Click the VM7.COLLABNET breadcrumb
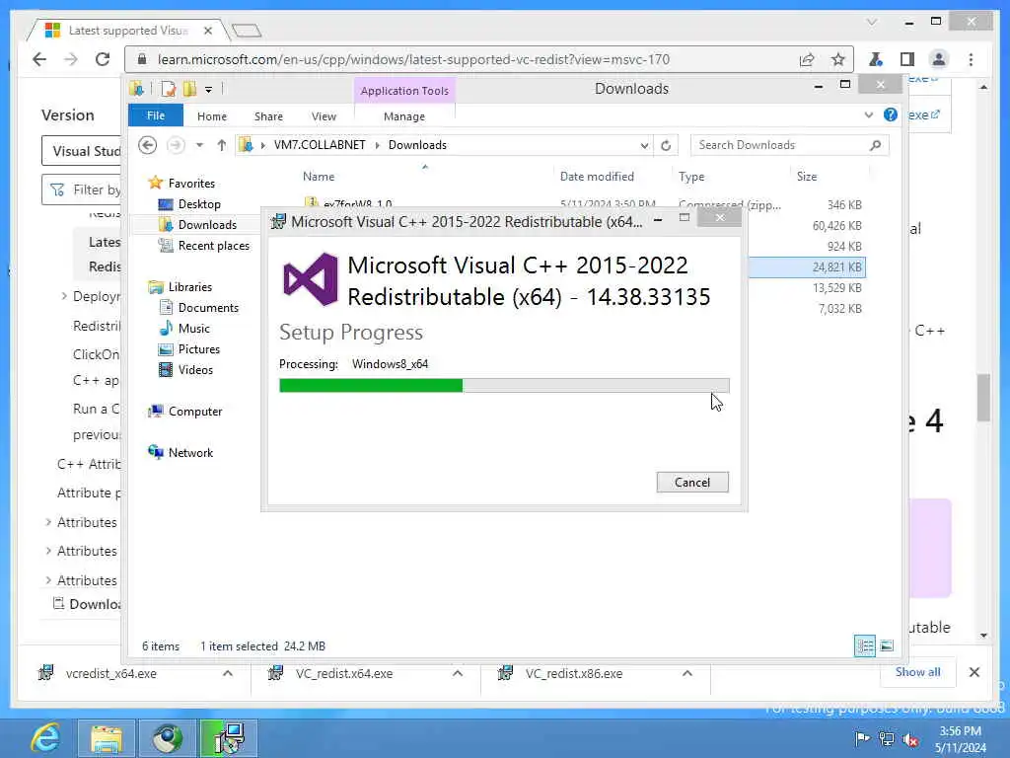 [320, 145]
